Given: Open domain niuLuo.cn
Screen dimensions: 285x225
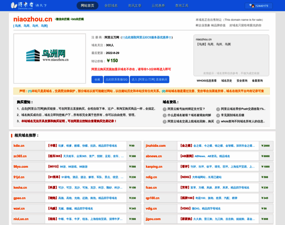Looking at the screenshot, I should click(21, 219).
